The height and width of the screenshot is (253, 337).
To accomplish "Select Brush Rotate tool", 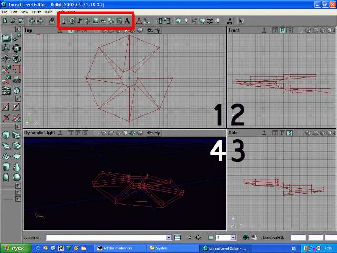I will pyautogui.click(x=16, y=48).
